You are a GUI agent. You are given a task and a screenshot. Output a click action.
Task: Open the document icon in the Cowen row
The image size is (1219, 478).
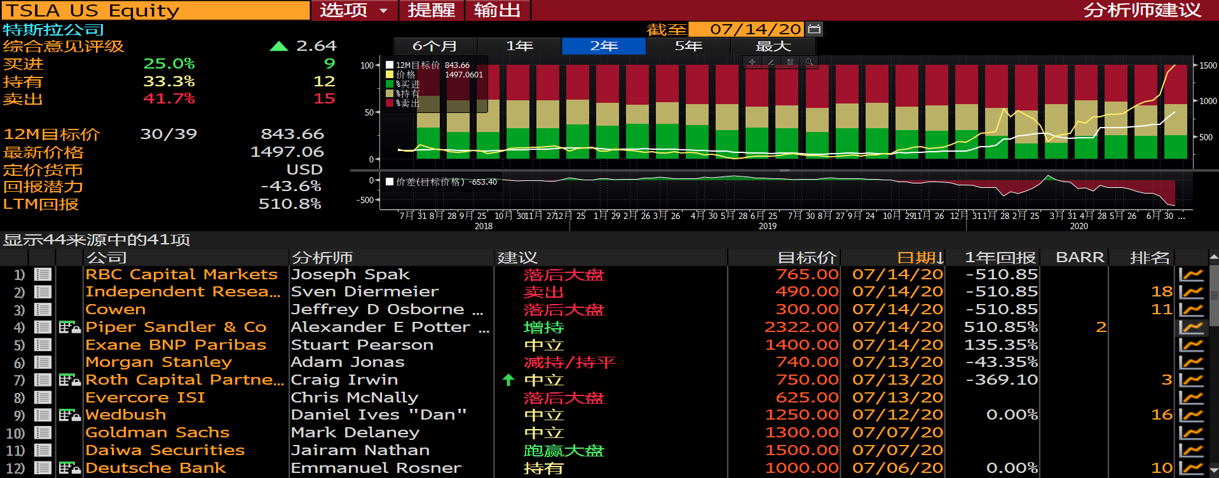coord(43,309)
